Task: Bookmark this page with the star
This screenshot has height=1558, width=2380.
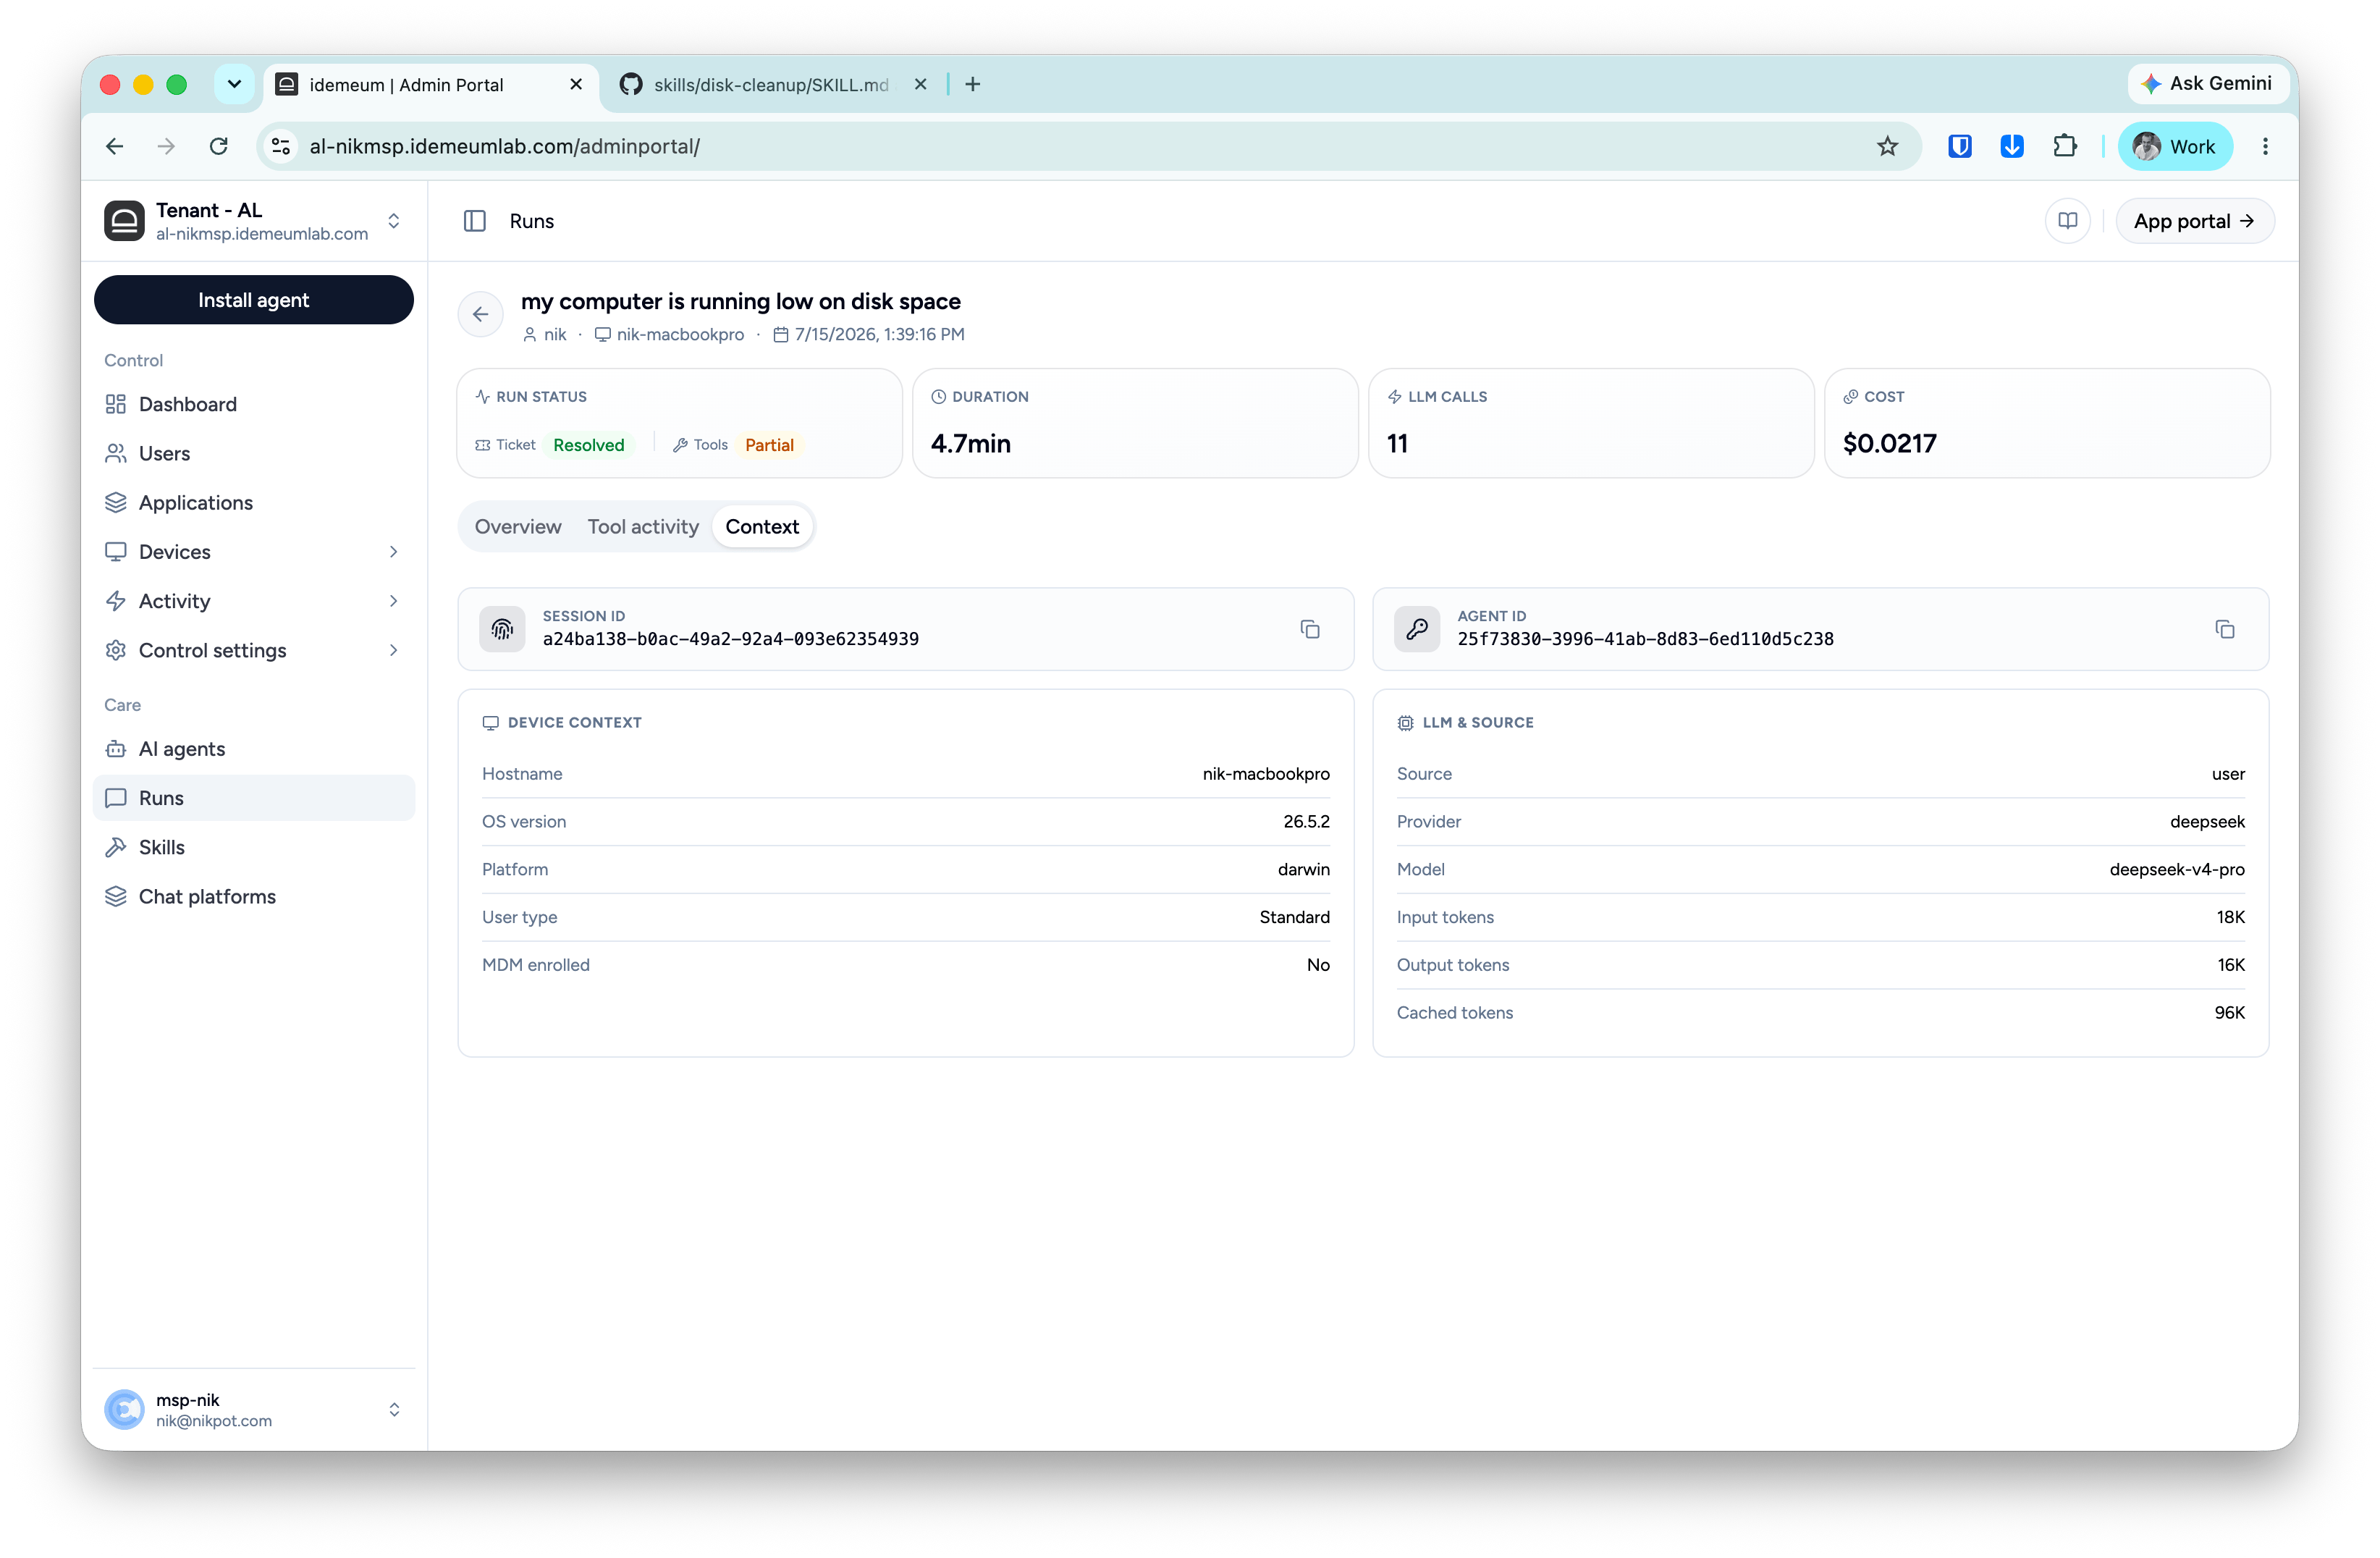Action: [1887, 147]
